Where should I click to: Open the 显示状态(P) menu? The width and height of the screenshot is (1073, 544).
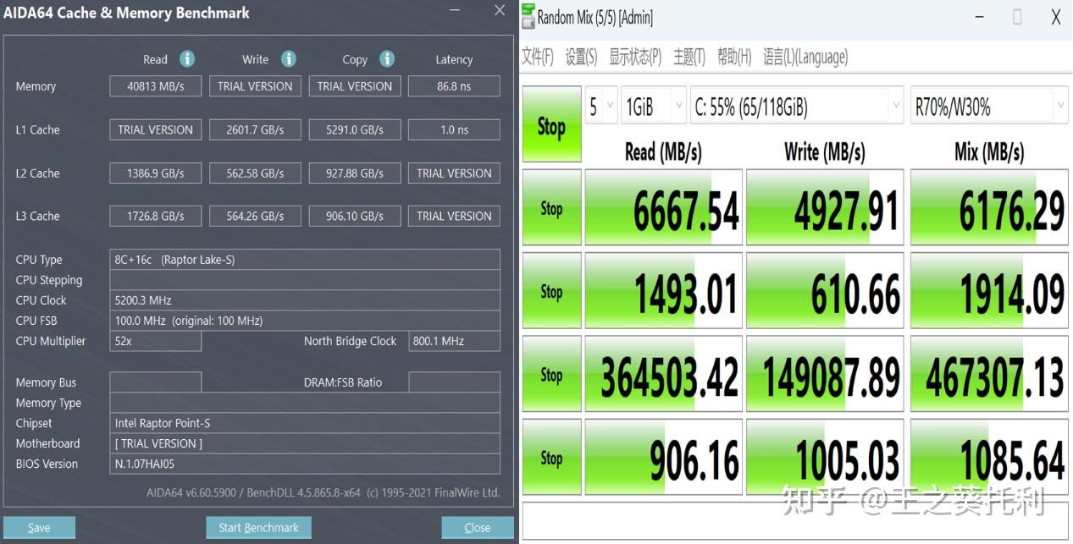coord(635,57)
